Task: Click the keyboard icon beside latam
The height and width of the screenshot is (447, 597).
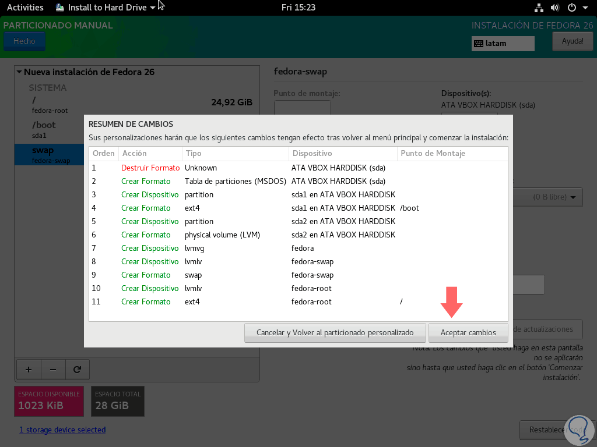Action: click(x=479, y=44)
